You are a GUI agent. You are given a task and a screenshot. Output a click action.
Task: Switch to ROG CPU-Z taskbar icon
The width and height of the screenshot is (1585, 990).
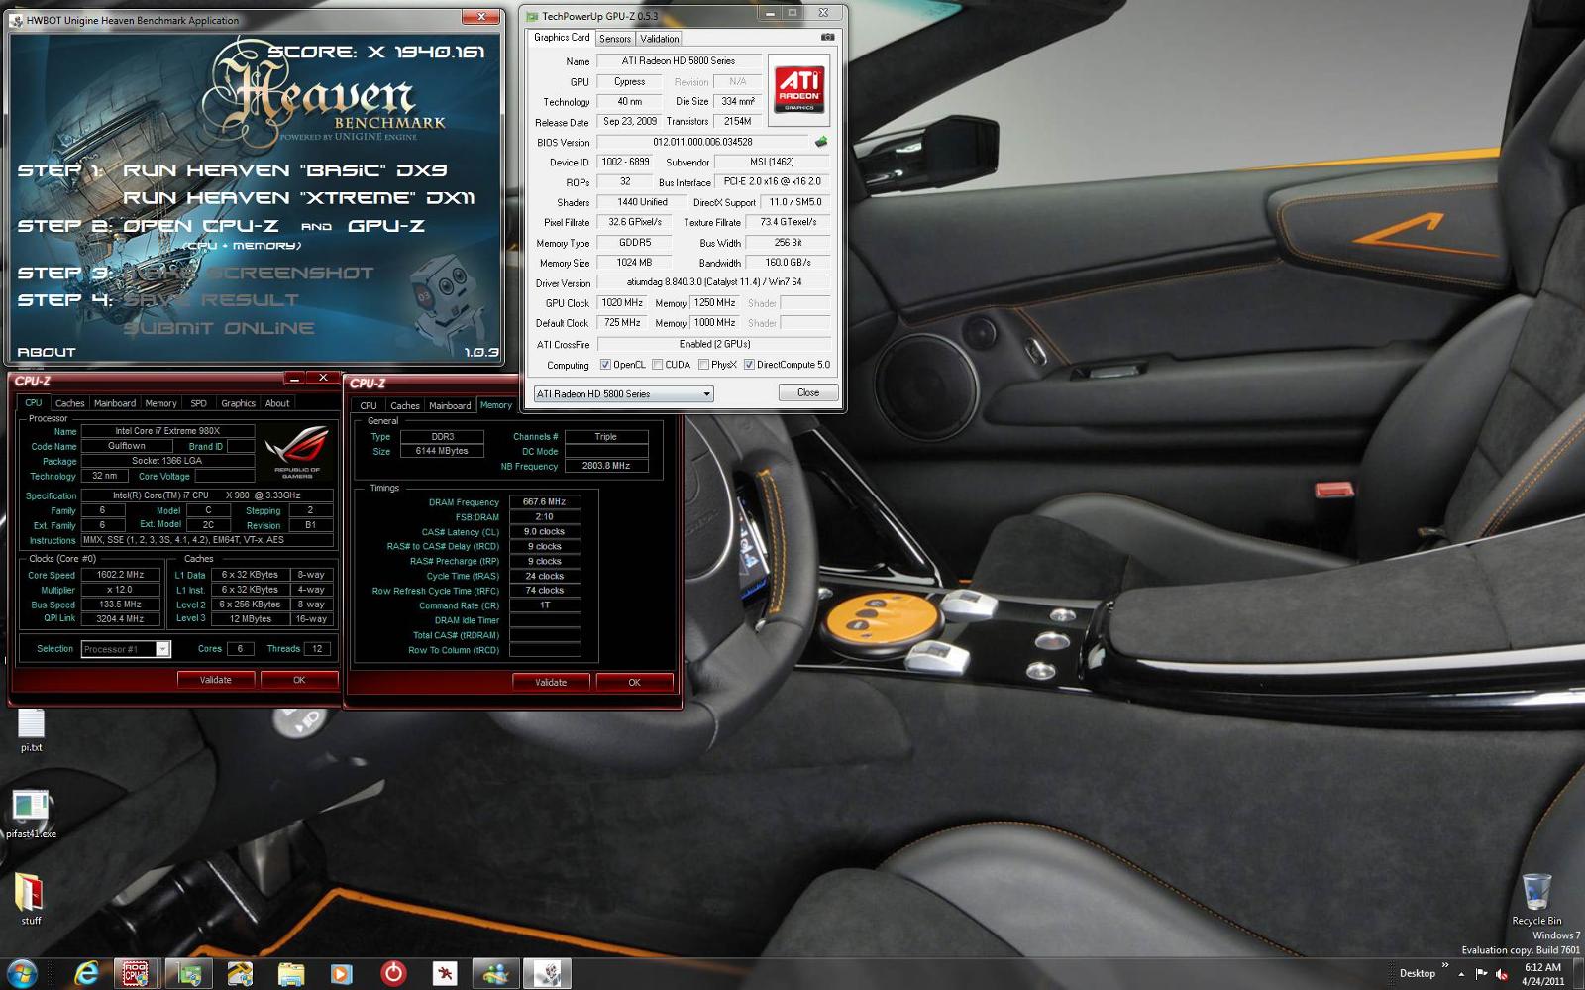[x=136, y=974]
